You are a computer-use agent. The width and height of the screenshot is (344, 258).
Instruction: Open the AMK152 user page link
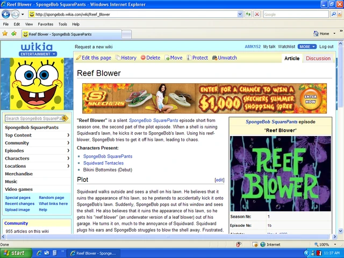pyautogui.click(x=253, y=47)
